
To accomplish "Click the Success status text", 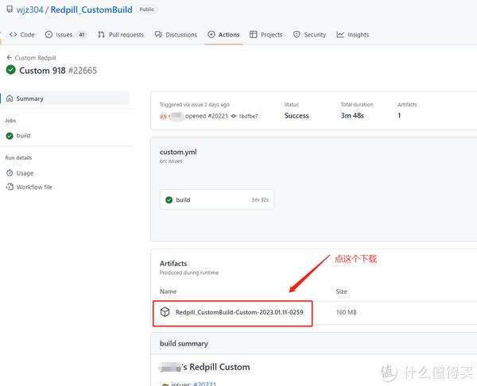I will coord(297,115).
